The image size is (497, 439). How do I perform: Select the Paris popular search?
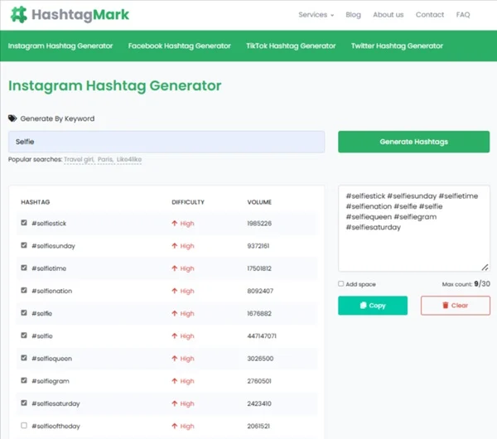click(105, 159)
